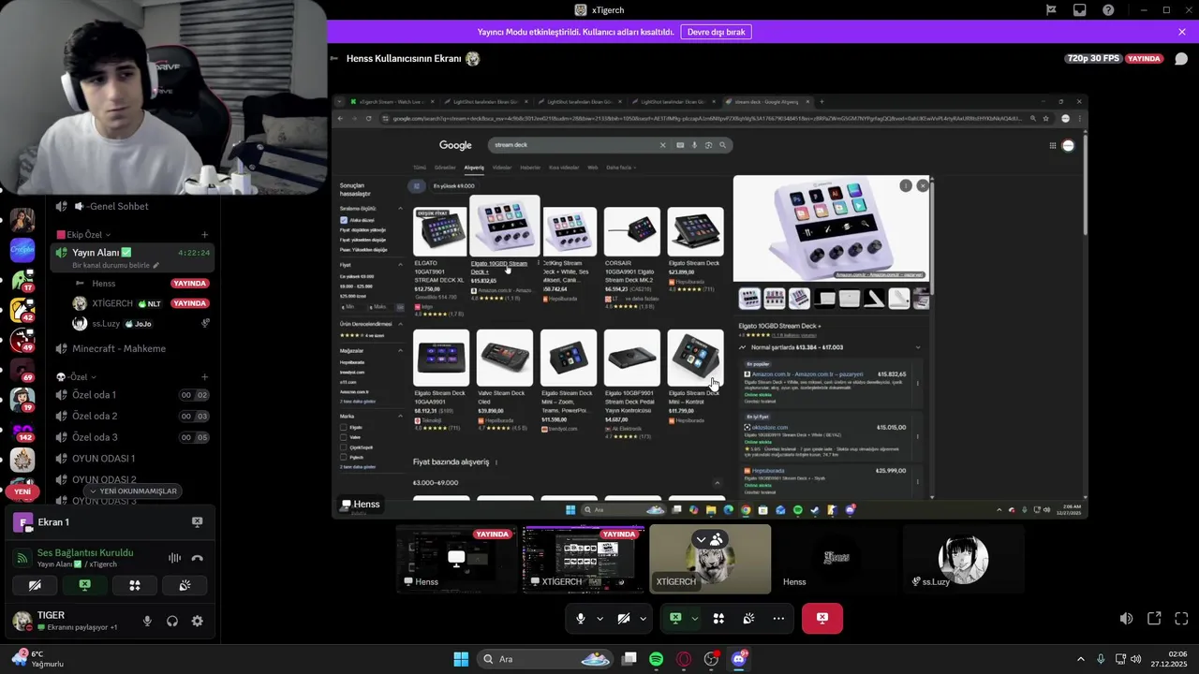The height and width of the screenshot is (674, 1199).
Task: Open the Discord inbox icon in title bar
Action: (1080, 10)
